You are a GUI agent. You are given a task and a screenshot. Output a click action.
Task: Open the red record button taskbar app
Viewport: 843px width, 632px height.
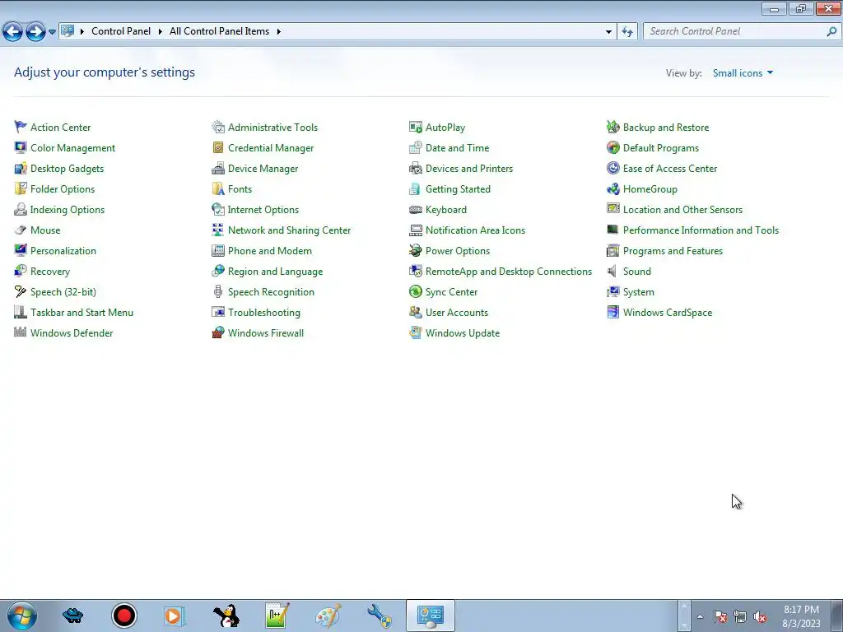pyautogui.click(x=123, y=616)
